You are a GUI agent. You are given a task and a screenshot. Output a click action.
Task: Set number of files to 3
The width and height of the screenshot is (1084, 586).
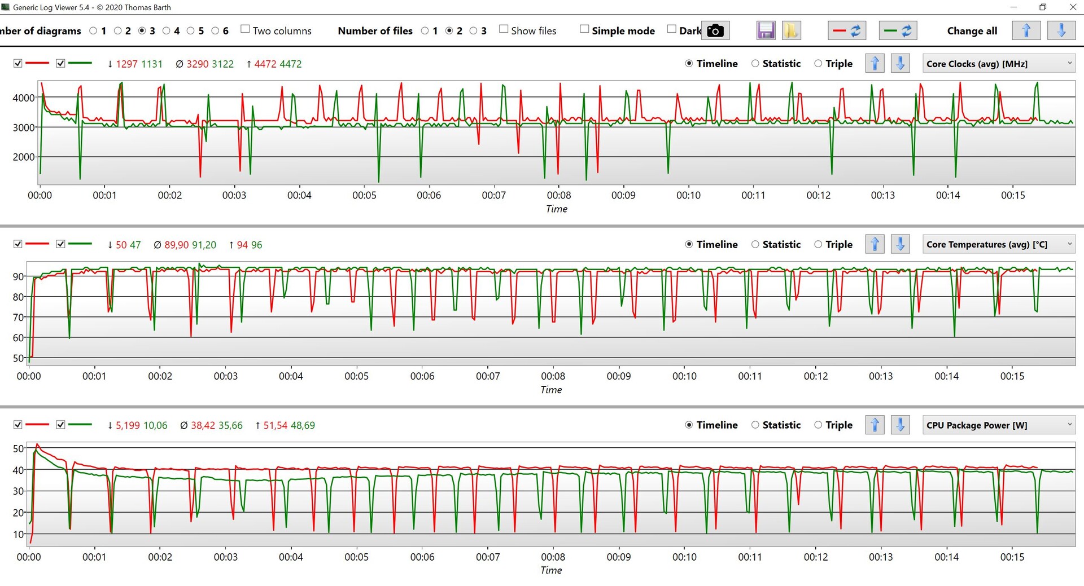click(x=474, y=31)
